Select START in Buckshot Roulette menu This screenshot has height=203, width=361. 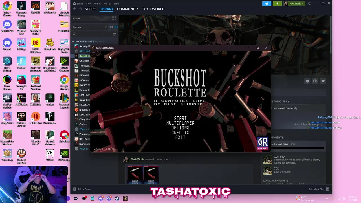pyautogui.click(x=180, y=118)
